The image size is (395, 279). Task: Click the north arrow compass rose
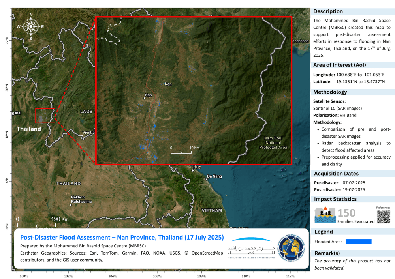click(x=30, y=26)
